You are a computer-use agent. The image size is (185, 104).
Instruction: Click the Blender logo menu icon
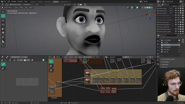click(x=2, y=1)
